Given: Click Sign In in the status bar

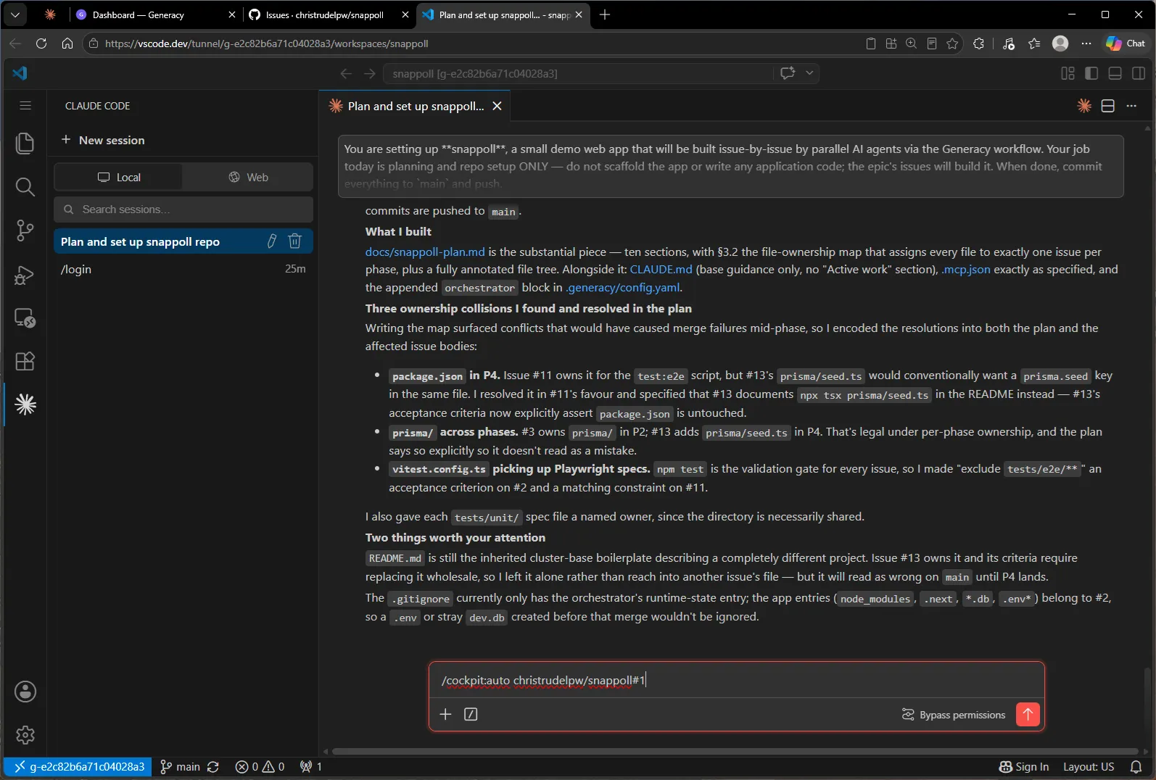Looking at the screenshot, I should pyautogui.click(x=1024, y=767).
